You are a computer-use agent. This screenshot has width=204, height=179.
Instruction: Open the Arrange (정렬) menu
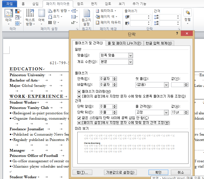[x=187, y=16]
